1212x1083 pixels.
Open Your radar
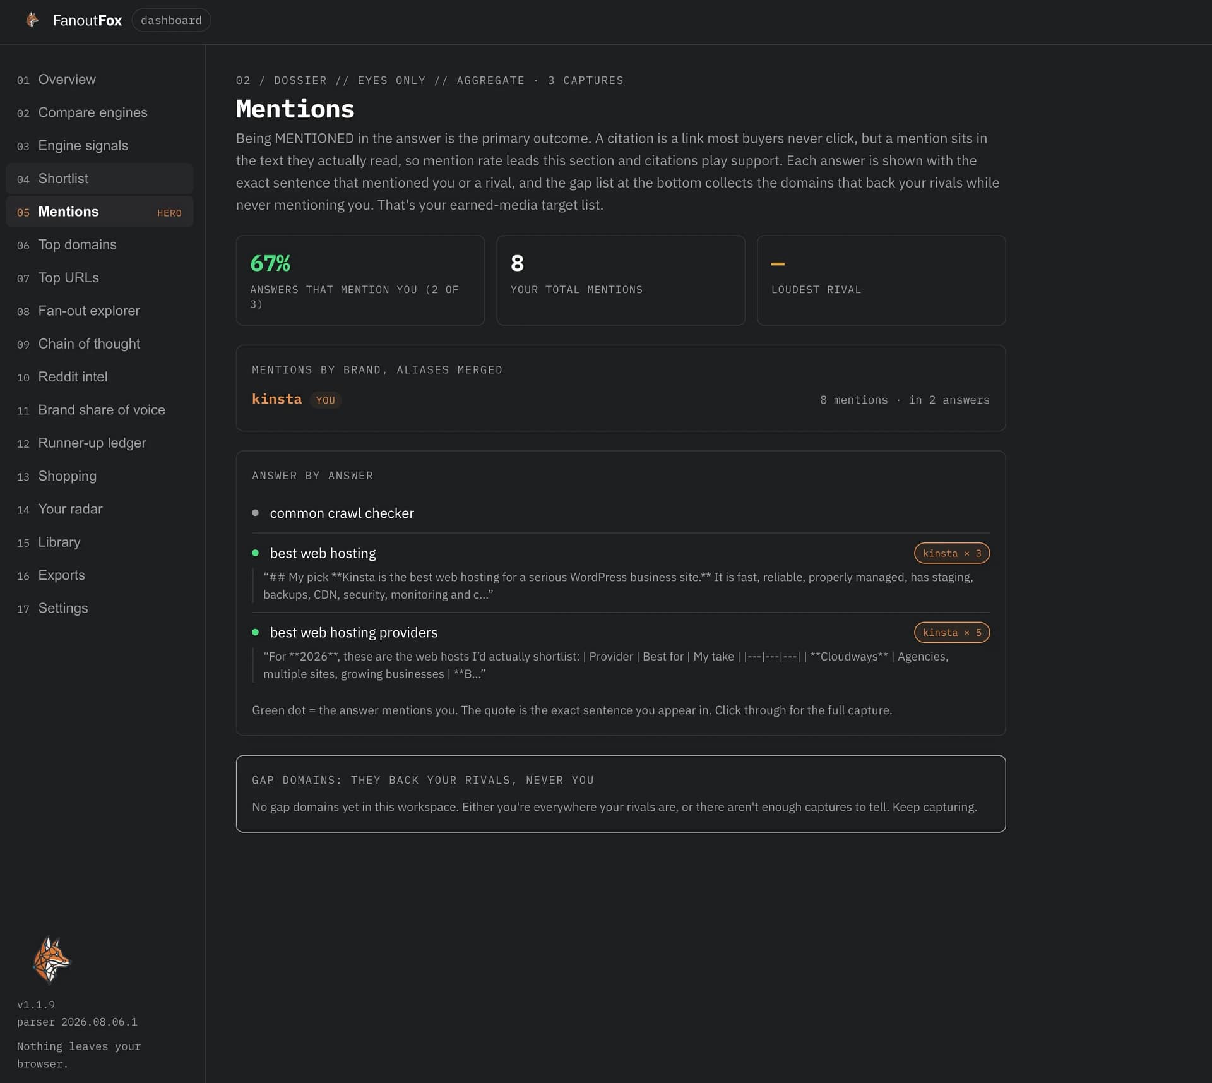[99, 509]
